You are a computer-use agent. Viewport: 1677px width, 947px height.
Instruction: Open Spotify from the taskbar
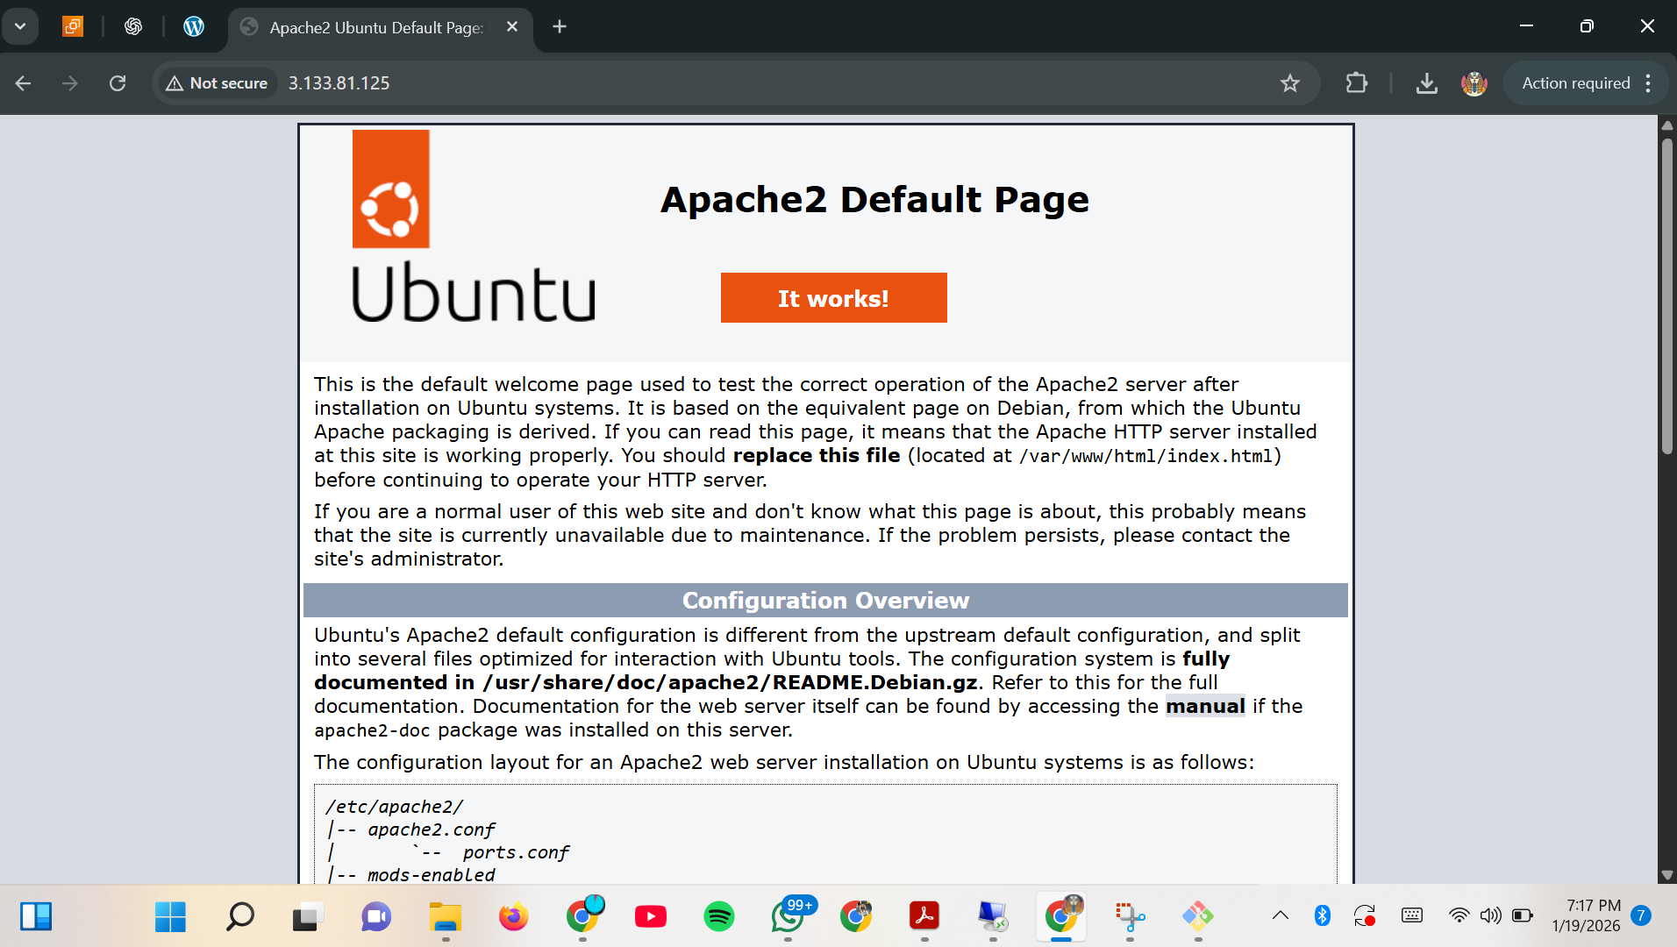pyautogui.click(x=719, y=916)
